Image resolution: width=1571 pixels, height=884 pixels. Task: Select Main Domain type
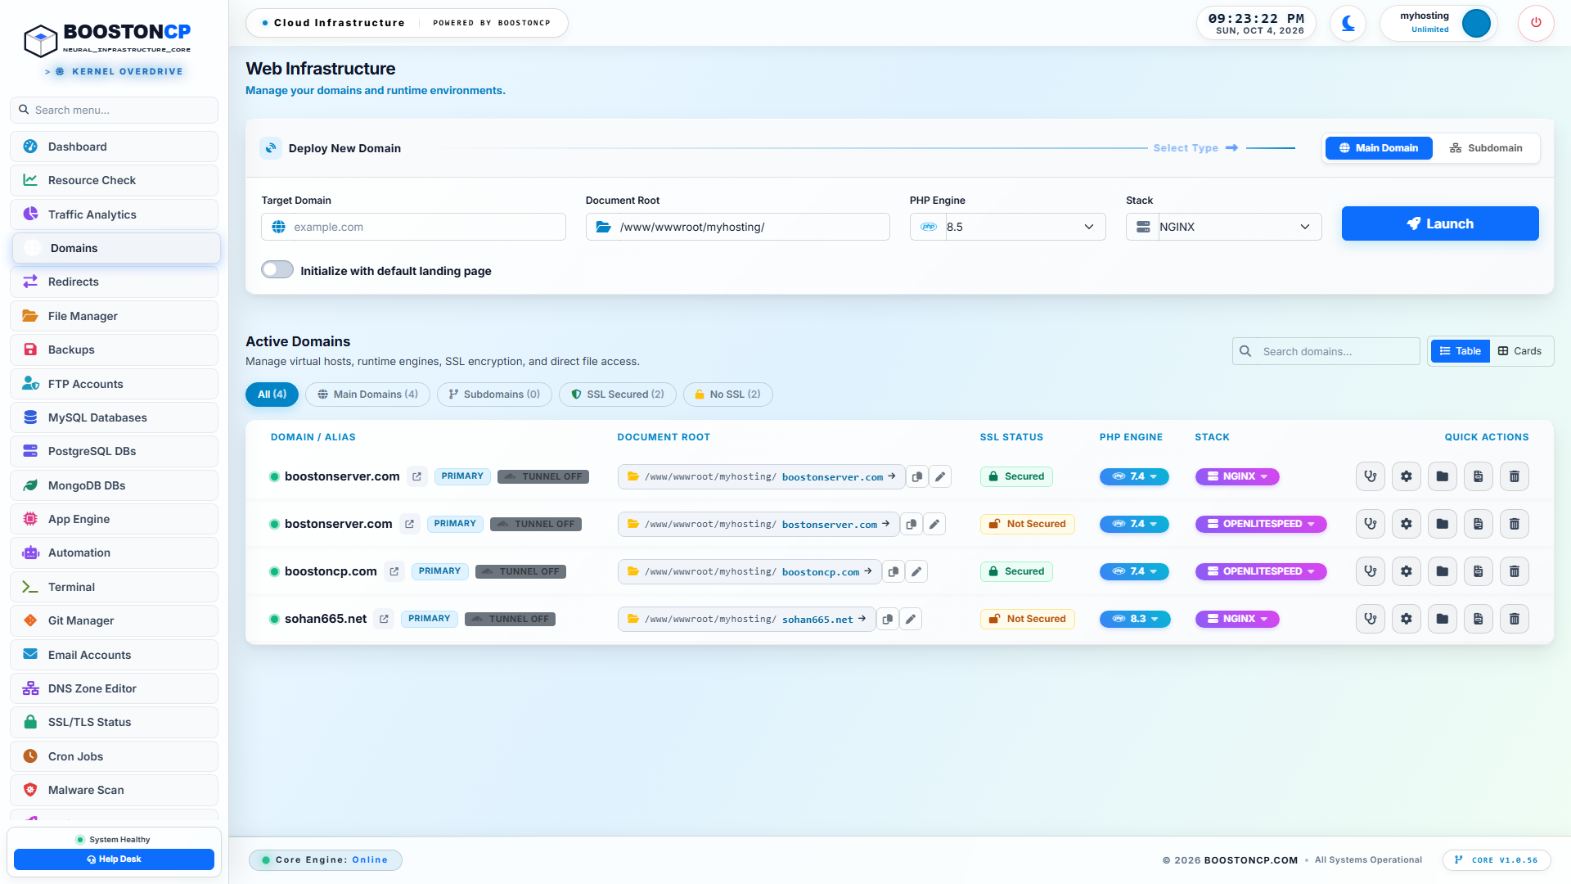(x=1379, y=148)
